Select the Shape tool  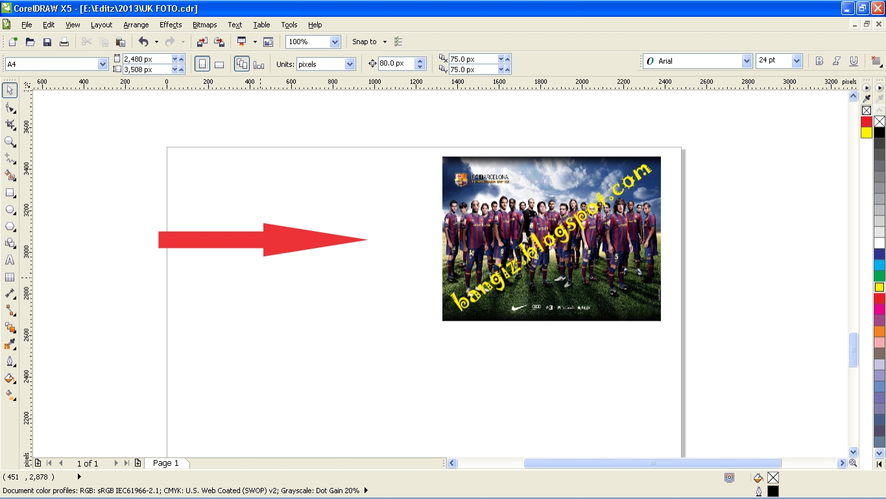coord(9,108)
